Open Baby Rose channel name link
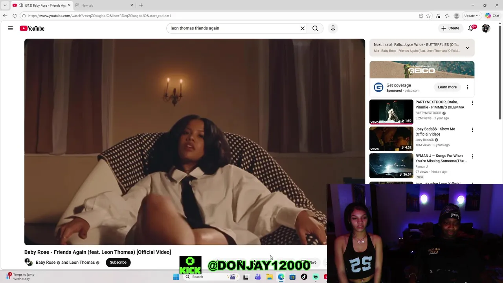 46,263
